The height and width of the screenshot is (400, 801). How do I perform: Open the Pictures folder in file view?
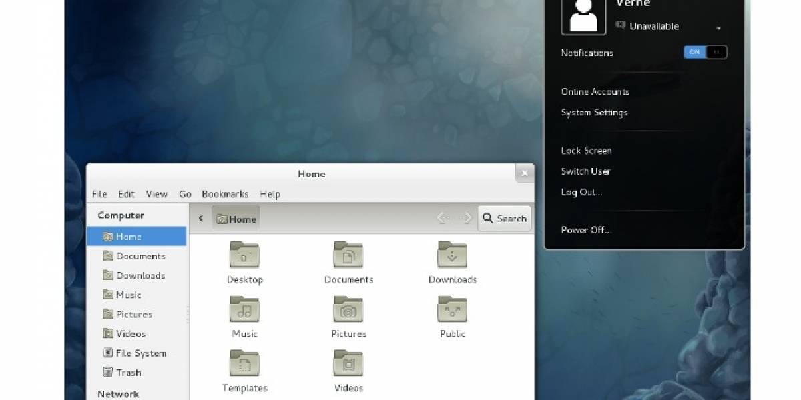pyautogui.click(x=348, y=309)
